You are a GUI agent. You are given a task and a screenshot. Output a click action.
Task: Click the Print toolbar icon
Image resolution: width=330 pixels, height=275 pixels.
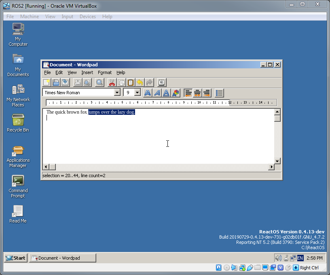[78, 82]
